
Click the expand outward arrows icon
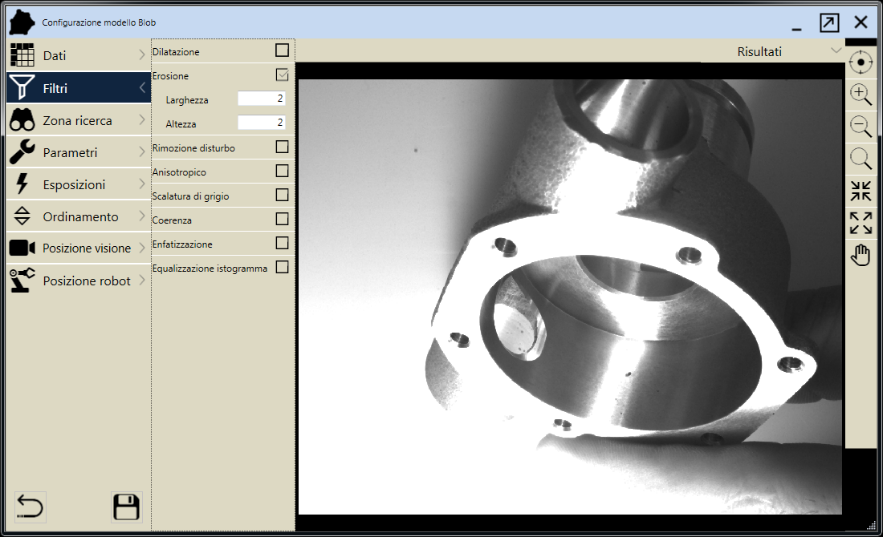[x=860, y=223]
